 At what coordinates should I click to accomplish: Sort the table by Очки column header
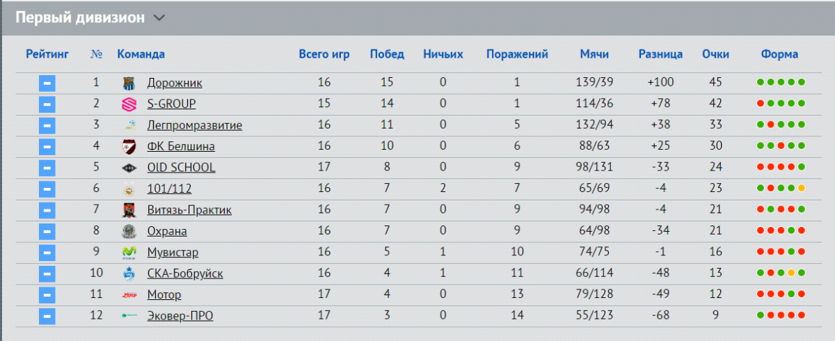pos(715,54)
